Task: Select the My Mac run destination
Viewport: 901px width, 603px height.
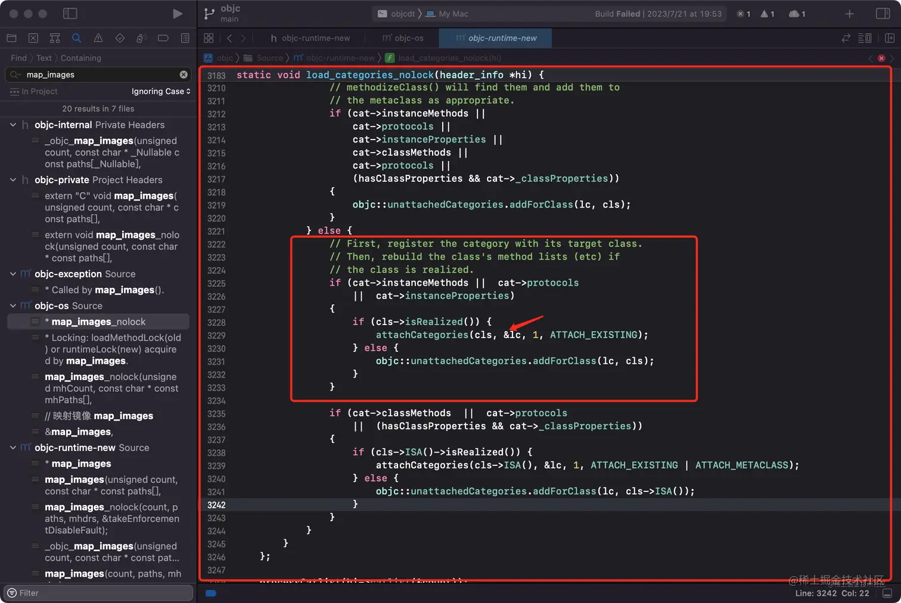Action: click(x=447, y=14)
